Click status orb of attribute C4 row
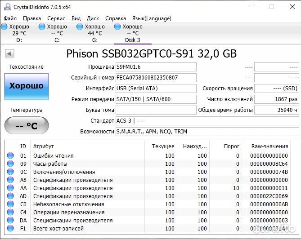This screenshot has width=301, height=239. point(10,212)
